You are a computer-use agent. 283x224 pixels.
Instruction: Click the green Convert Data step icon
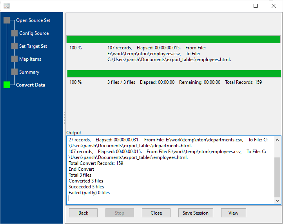(7, 85)
